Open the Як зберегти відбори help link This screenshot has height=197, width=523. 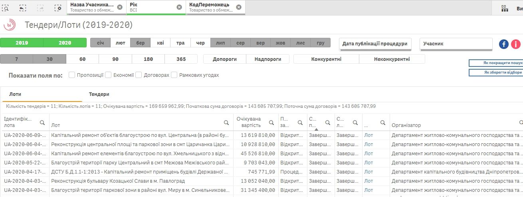pos(496,72)
